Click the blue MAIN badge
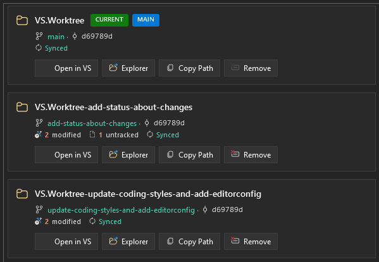Viewport: 379px width, 262px height. click(146, 20)
